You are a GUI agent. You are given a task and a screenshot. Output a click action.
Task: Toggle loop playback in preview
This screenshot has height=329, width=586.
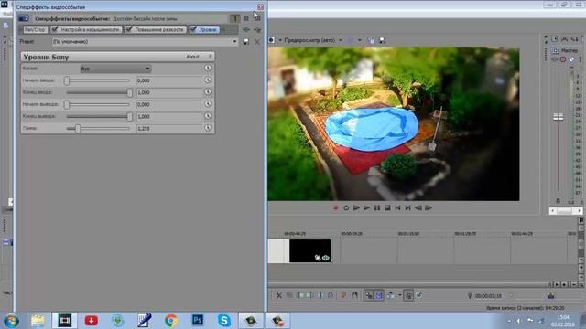pyautogui.click(x=346, y=207)
